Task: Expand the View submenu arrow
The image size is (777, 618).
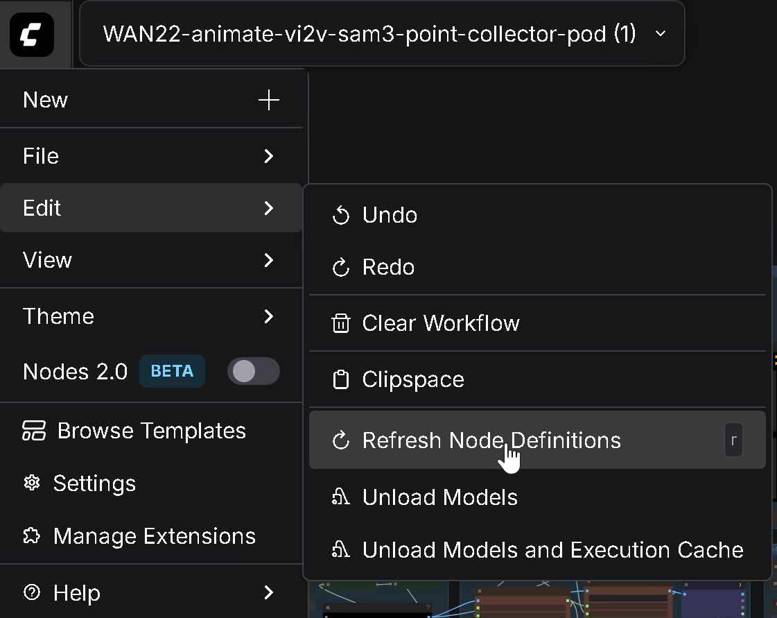Action: click(x=269, y=260)
